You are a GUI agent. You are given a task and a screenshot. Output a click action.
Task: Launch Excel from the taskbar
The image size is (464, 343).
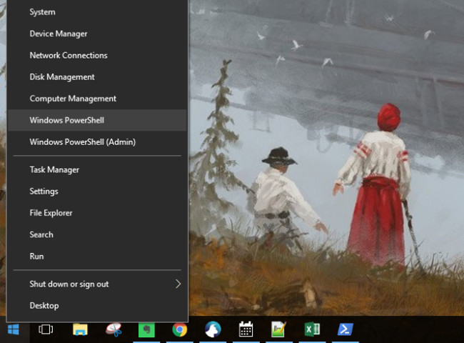(312, 329)
